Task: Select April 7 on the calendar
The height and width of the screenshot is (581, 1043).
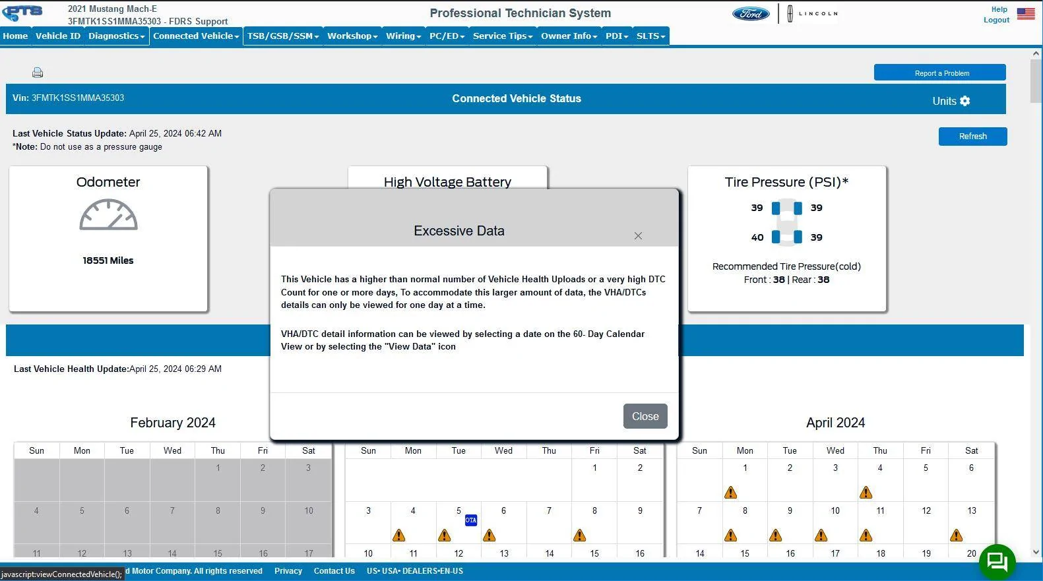Action: pos(699,523)
